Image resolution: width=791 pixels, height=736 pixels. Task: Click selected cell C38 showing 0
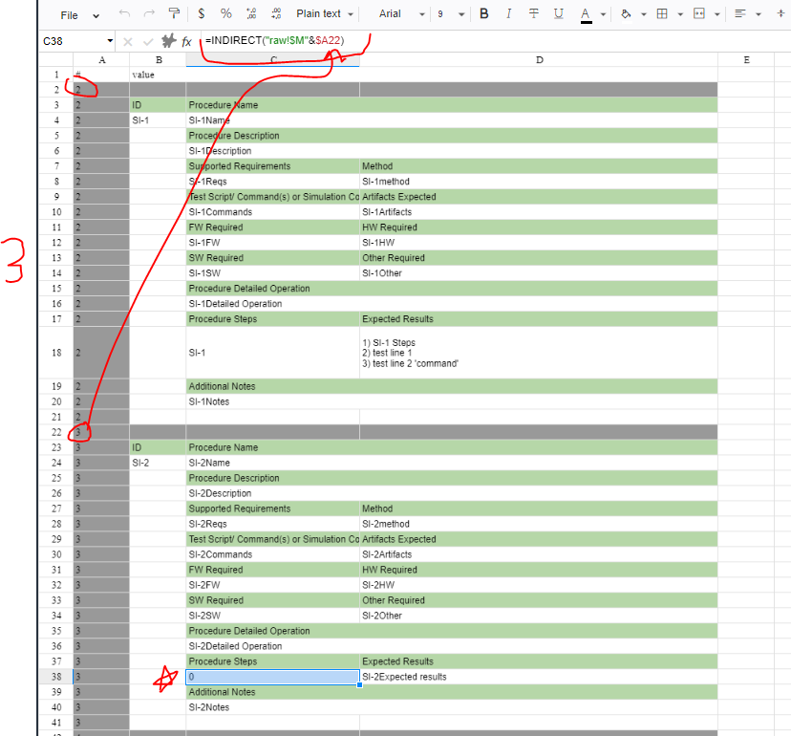point(273,677)
